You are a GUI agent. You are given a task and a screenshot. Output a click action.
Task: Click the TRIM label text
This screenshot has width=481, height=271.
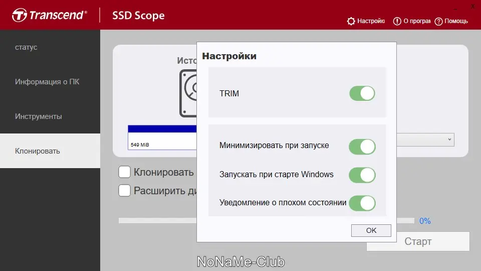point(229,93)
